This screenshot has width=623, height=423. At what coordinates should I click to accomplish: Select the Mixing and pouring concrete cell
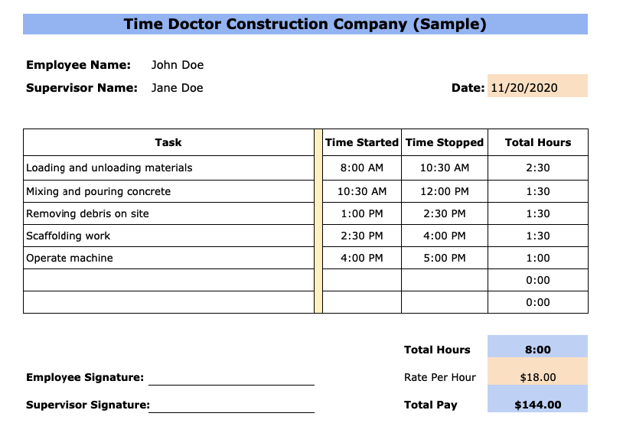tap(98, 191)
